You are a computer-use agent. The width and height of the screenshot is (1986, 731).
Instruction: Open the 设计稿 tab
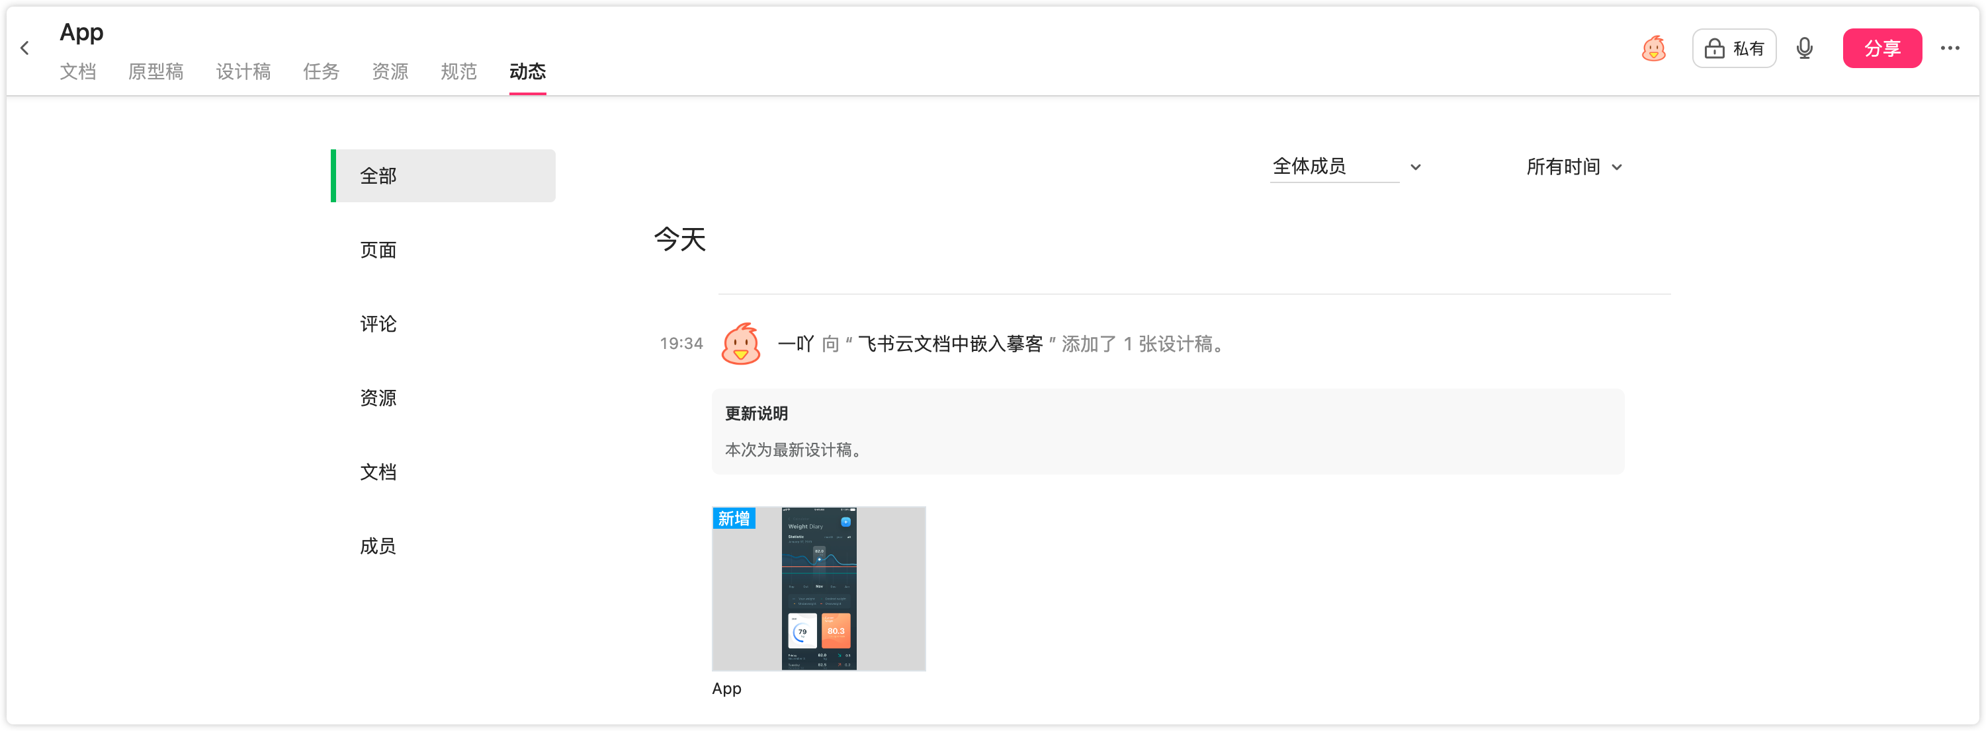(243, 71)
